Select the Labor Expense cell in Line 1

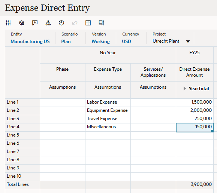point(108,102)
